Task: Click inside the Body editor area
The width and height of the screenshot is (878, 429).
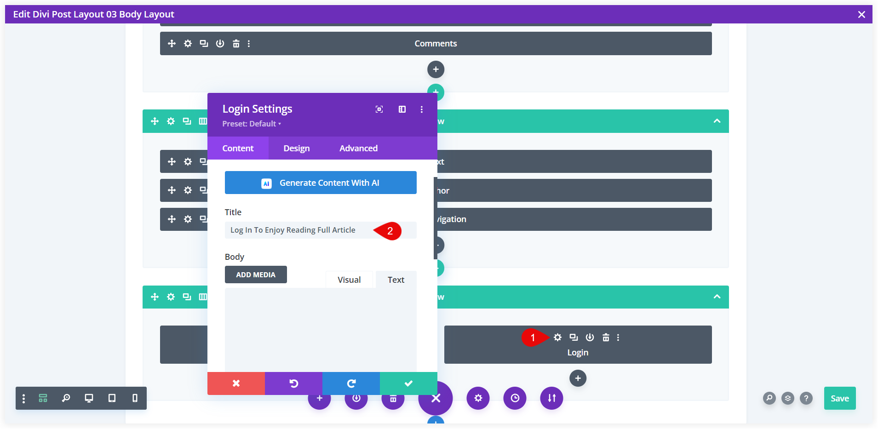Action: 321,329
